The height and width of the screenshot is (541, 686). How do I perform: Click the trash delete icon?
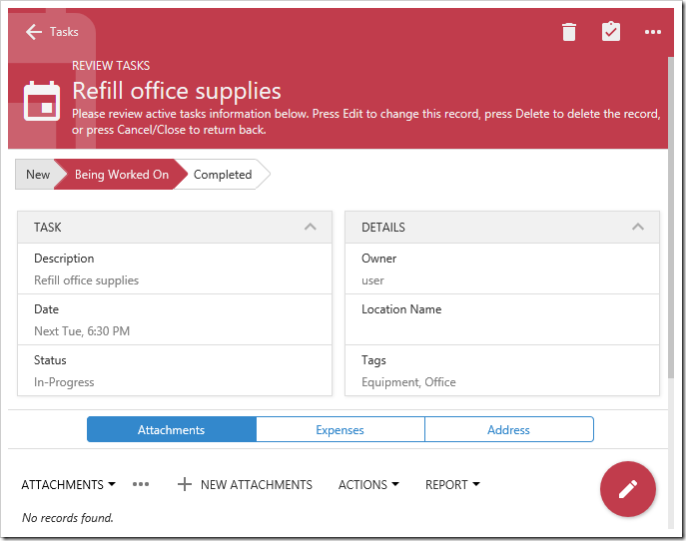[x=569, y=32]
